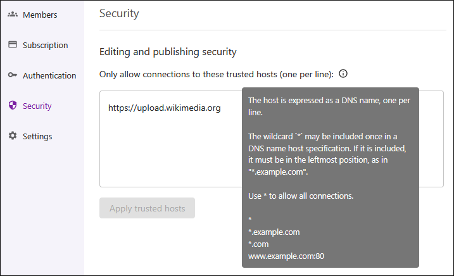Image resolution: width=454 pixels, height=276 pixels.
Task: Select the Security label in the sidebar
Action: pos(37,106)
